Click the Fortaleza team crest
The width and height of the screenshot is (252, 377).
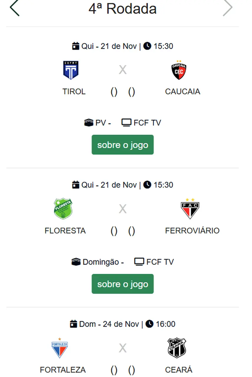pos(60,348)
